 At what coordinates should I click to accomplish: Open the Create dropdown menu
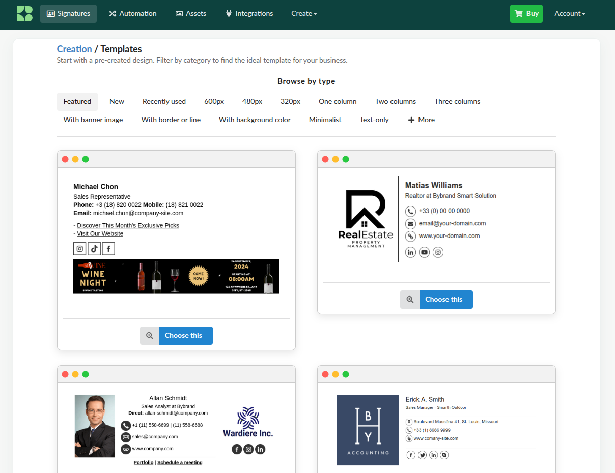(x=304, y=14)
